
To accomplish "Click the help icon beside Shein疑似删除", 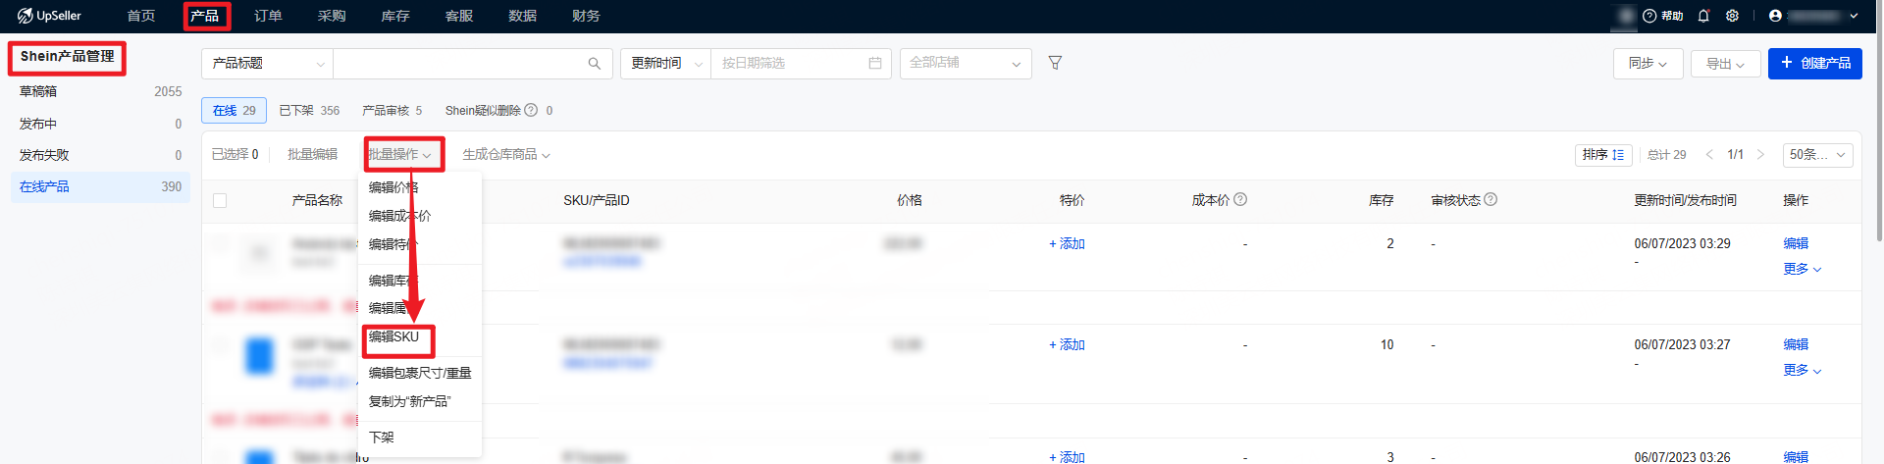I will [531, 110].
